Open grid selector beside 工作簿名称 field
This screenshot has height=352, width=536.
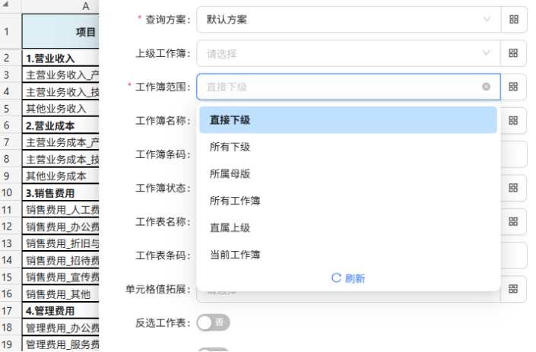[513, 120]
